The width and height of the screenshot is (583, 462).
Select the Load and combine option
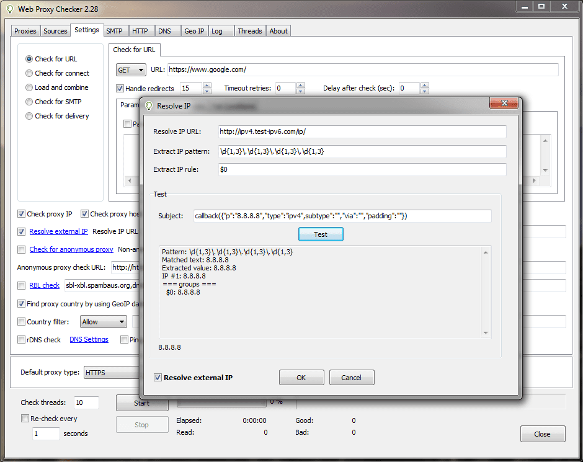(x=29, y=87)
